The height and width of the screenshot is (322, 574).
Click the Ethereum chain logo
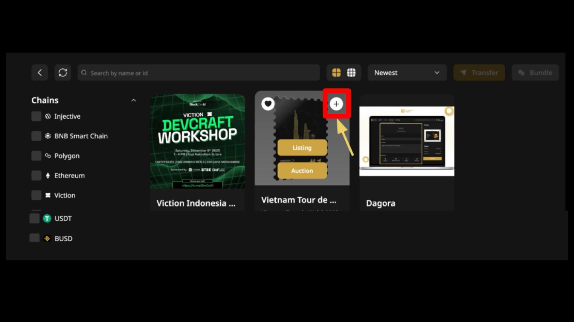coord(48,176)
